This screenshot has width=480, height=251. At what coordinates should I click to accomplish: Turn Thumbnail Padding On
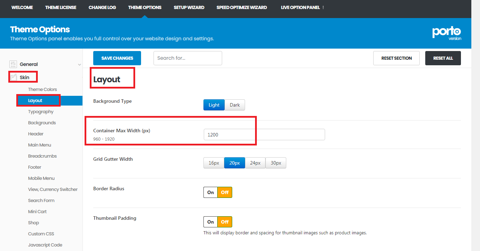211,222
